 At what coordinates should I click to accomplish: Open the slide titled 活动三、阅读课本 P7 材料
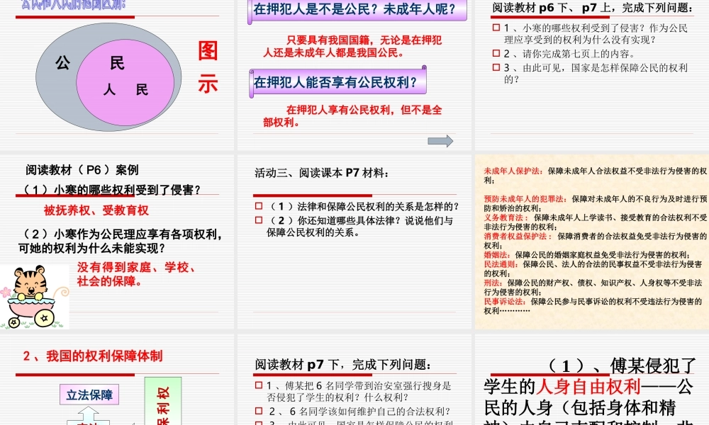coord(354,242)
